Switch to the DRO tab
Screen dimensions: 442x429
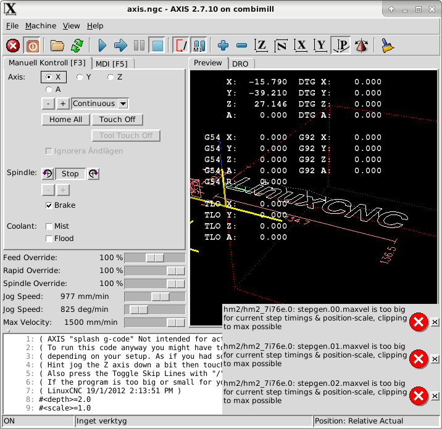240,64
